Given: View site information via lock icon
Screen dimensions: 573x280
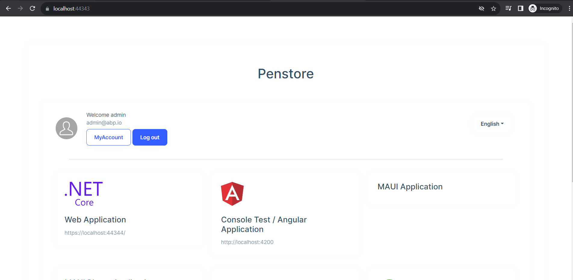Looking at the screenshot, I should (x=47, y=9).
